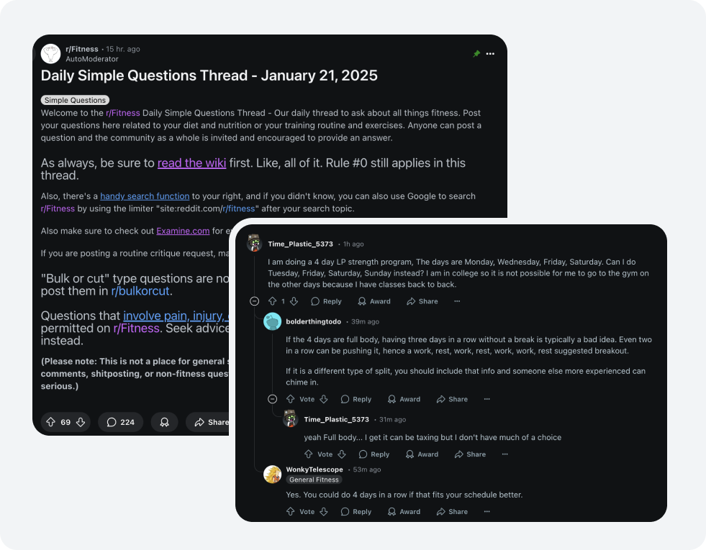Select the Simple Questions flair tag
The width and height of the screenshot is (706, 550).
pyautogui.click(x=75, y=100)
